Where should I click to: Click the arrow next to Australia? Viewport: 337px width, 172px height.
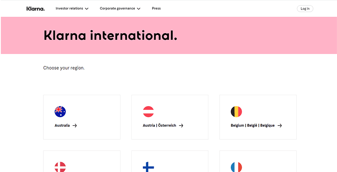point(75,125)
